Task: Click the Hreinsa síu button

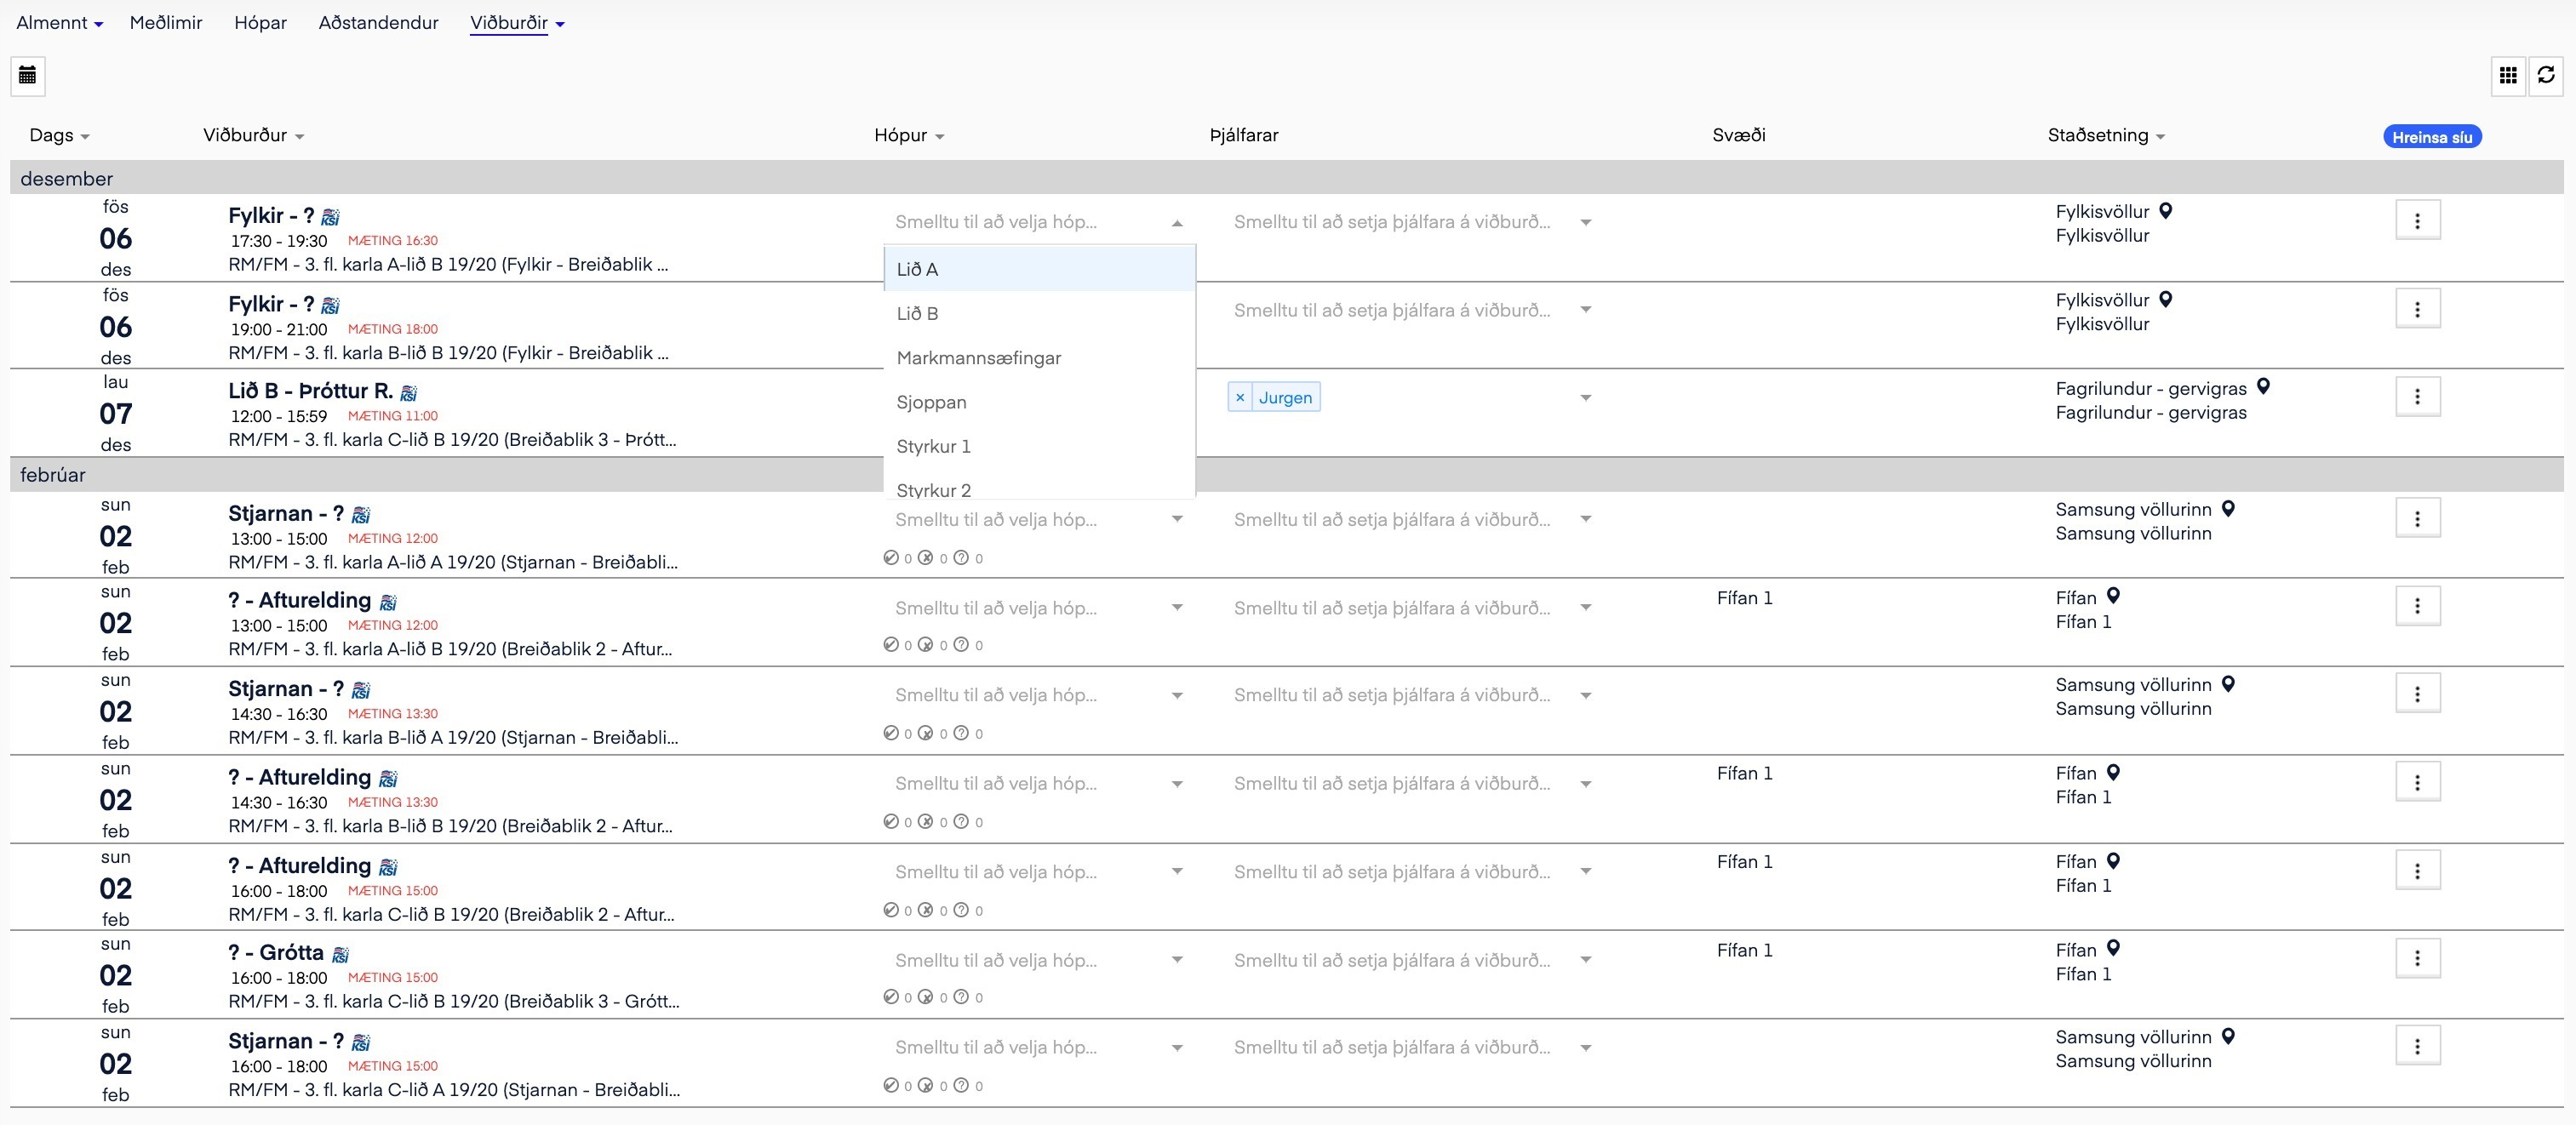Action: pyautogui.click(x=2431, y=137)
